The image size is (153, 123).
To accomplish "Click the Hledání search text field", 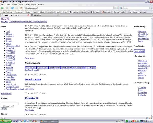I will [10, 103].
